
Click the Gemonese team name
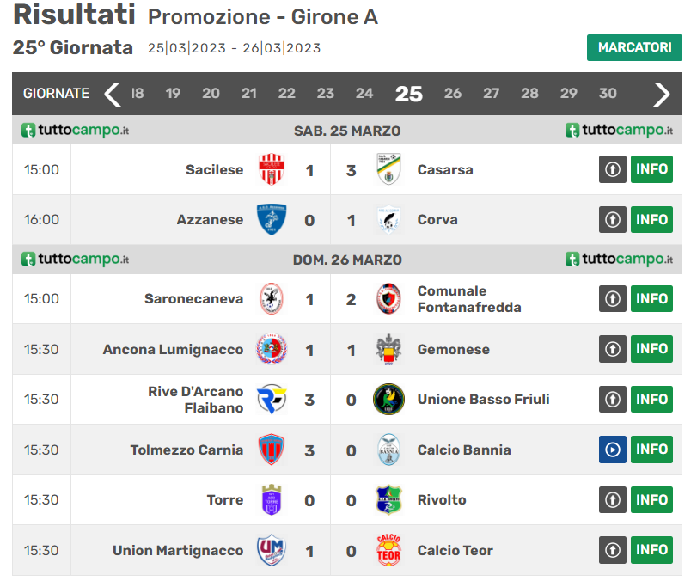[x=453, y=350]
